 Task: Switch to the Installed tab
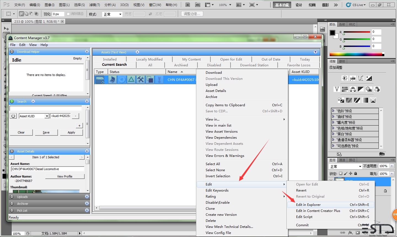110,59
